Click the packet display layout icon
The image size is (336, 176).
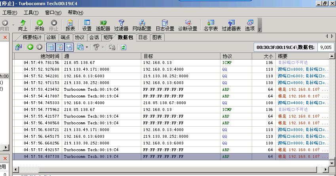[80, 47]
